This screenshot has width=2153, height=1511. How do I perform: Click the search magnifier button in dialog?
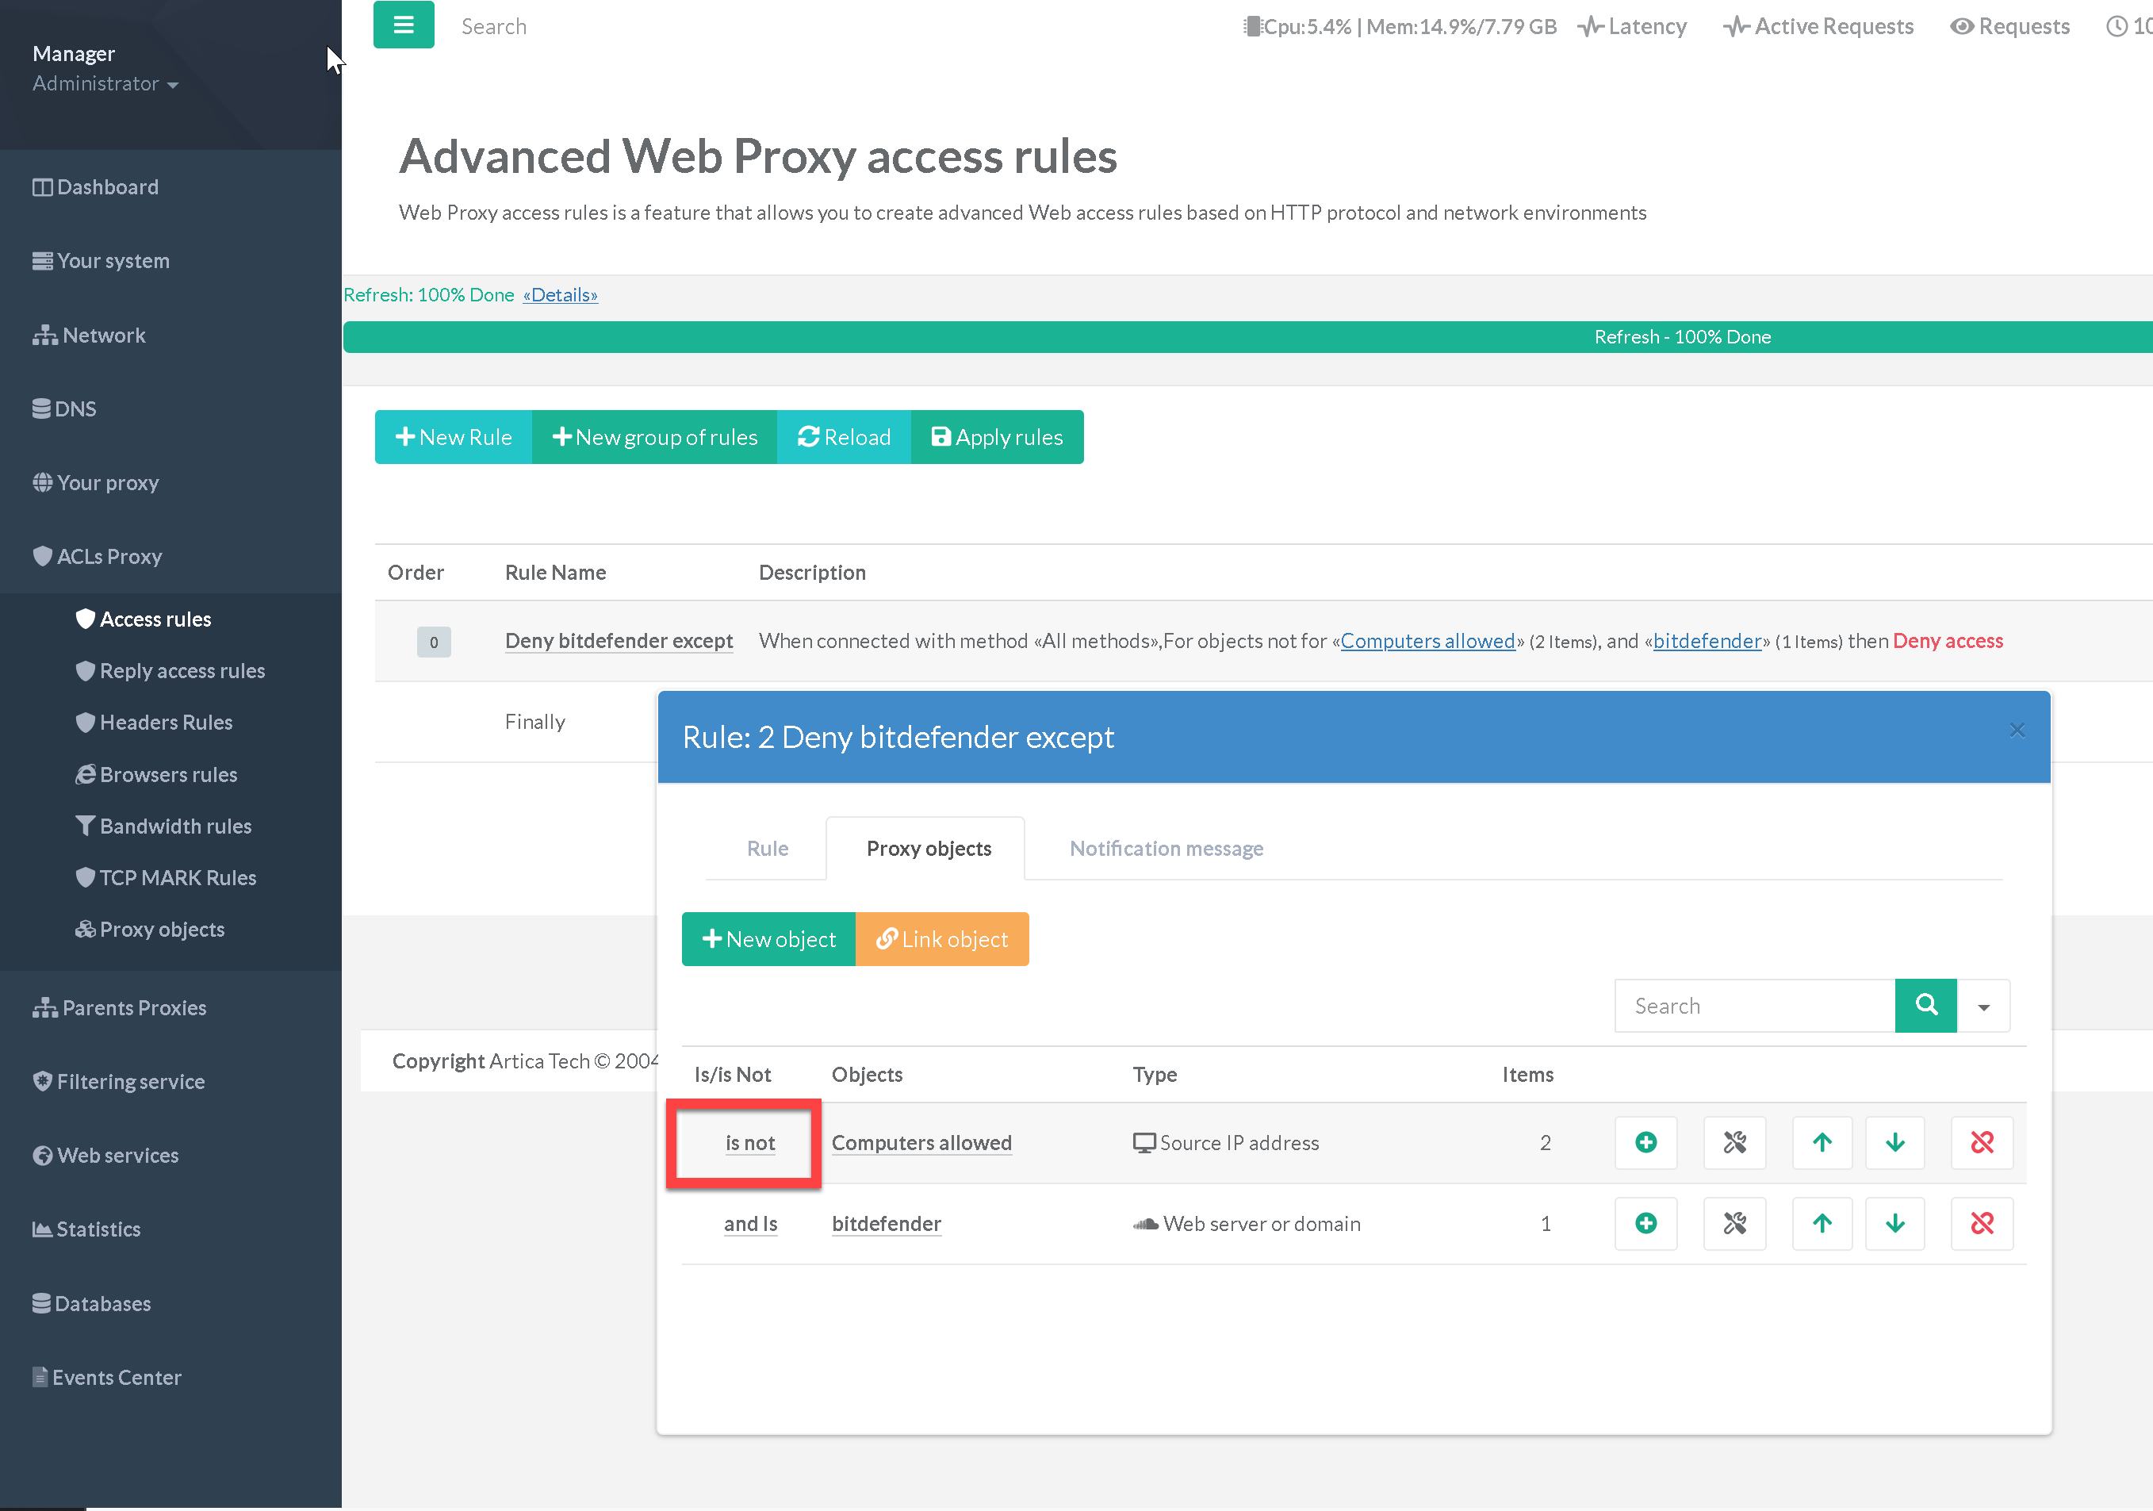click(x=1925, y=1006)
